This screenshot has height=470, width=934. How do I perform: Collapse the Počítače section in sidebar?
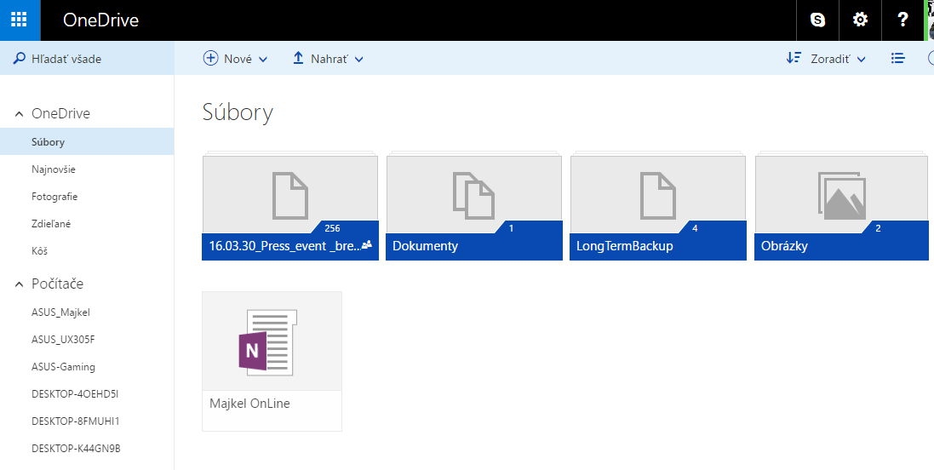[x=20, y=284]
